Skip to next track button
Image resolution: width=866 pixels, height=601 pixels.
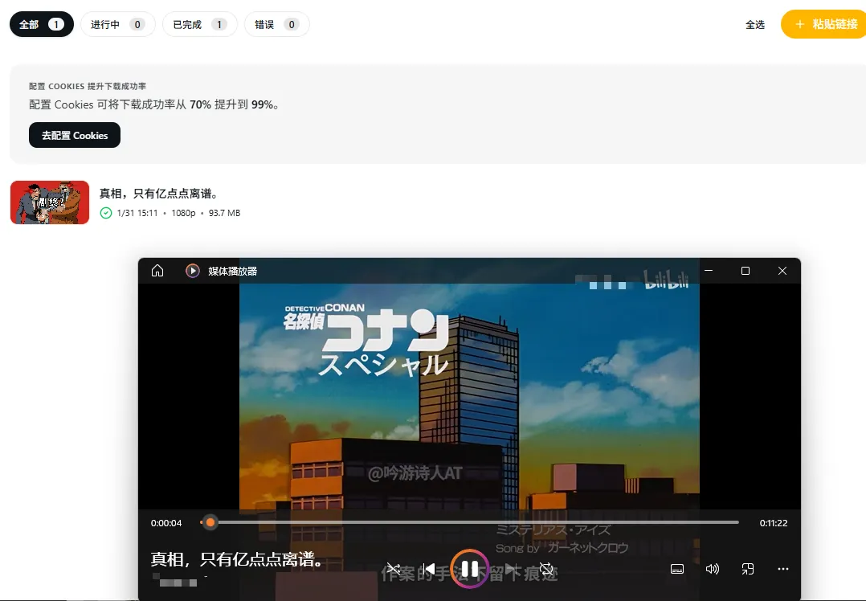pos(511,568)
